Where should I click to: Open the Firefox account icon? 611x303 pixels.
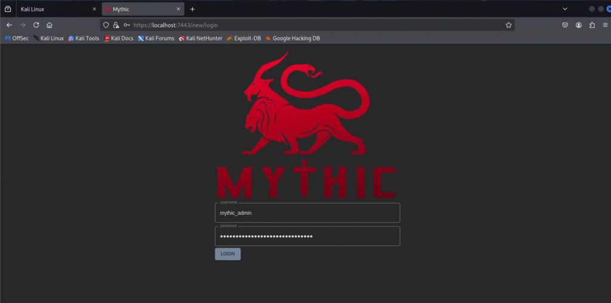(579, 25)
